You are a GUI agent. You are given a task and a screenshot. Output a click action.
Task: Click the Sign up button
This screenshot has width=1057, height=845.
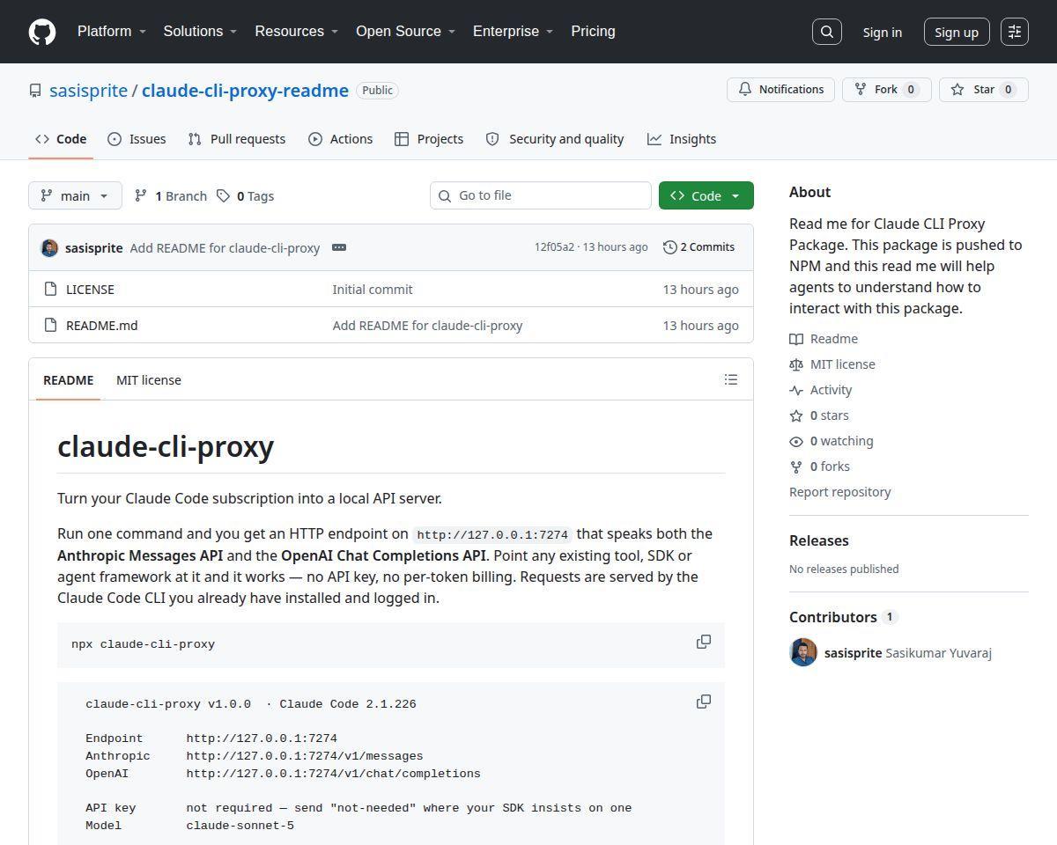coord(957,32)
